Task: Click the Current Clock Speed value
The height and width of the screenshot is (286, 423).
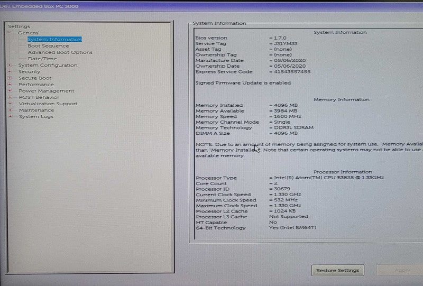Action: coord(287,195)
